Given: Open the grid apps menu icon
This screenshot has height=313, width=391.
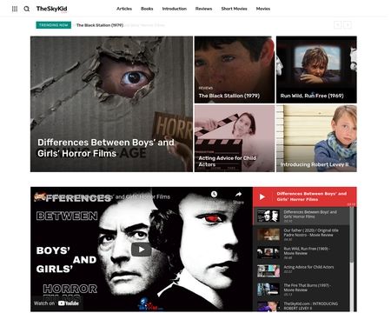Looking at the screenshot, I should coord(15,9).
